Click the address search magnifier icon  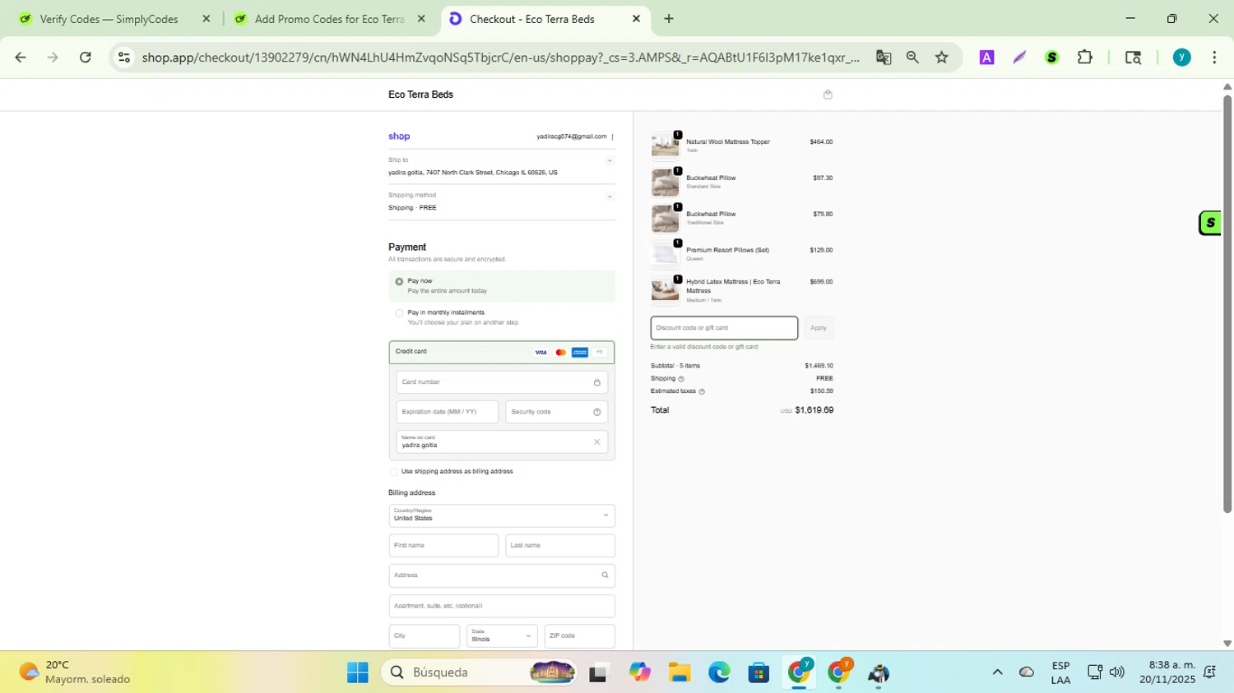tap(605, 575)
